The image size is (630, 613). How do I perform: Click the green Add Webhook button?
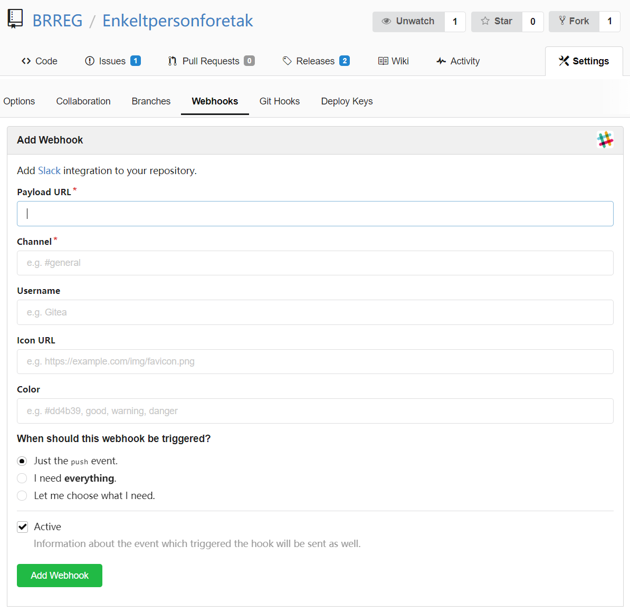click(60, 575)
